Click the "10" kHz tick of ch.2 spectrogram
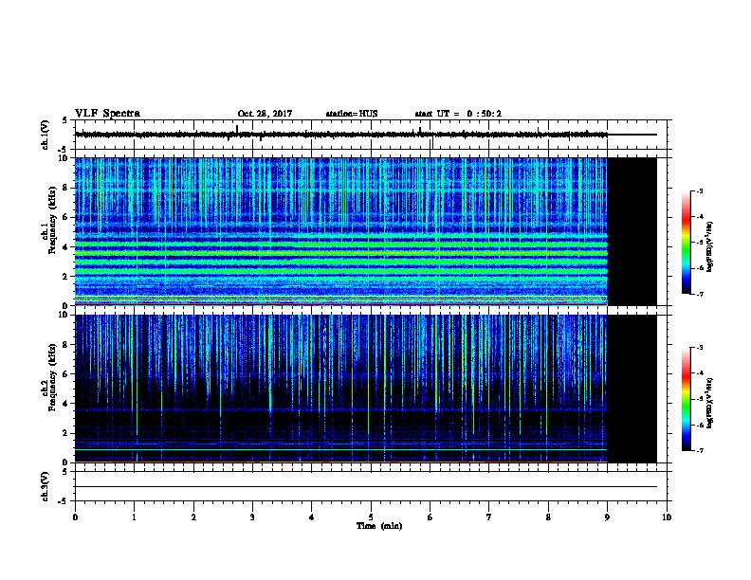The image size is (751, 580). [x=65, y=315]
